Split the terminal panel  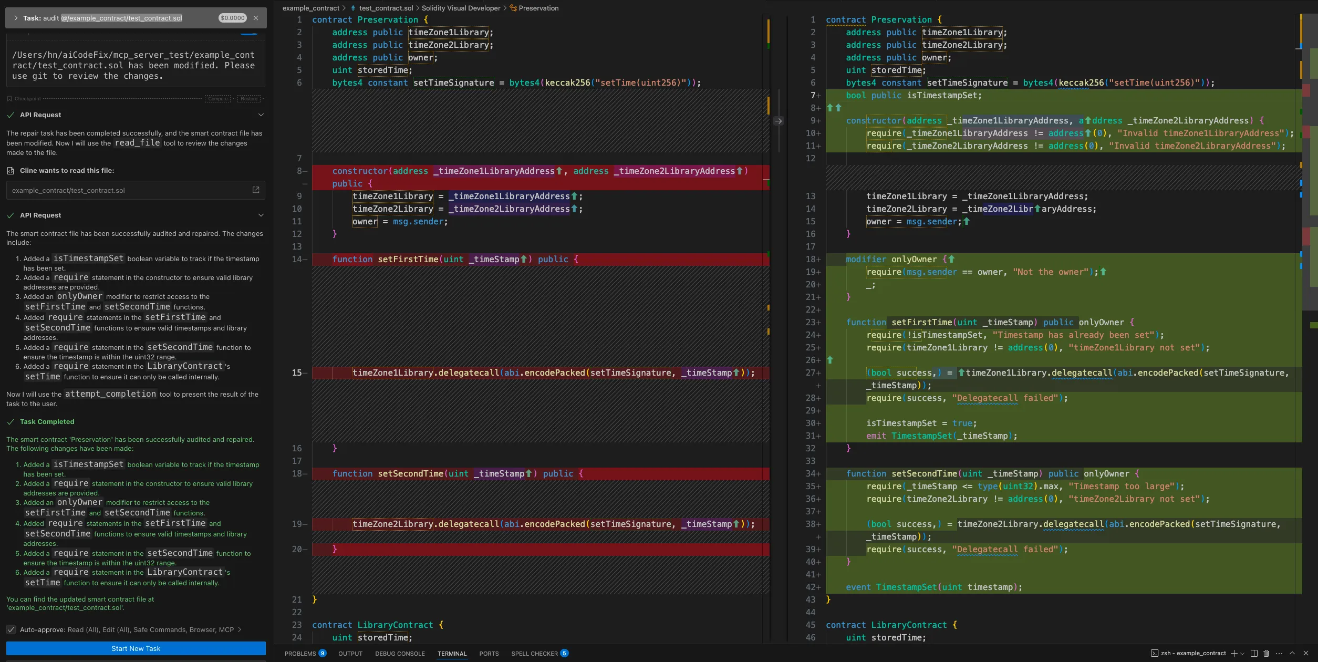pos(1254,653)
